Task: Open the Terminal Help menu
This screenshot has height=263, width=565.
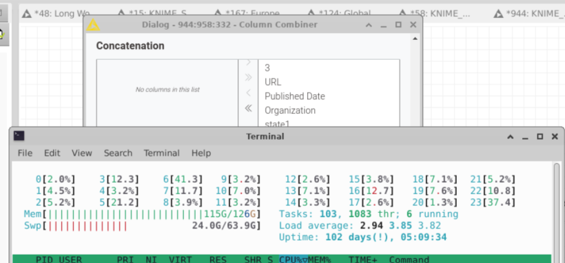Action: (201, 153)
